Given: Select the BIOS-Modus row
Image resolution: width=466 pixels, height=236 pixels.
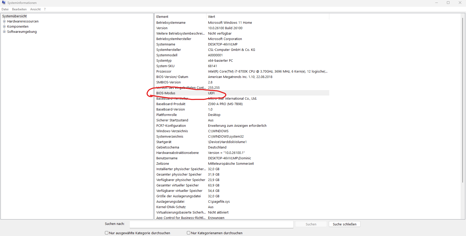Looking at the screenshot, I should 242,93.
